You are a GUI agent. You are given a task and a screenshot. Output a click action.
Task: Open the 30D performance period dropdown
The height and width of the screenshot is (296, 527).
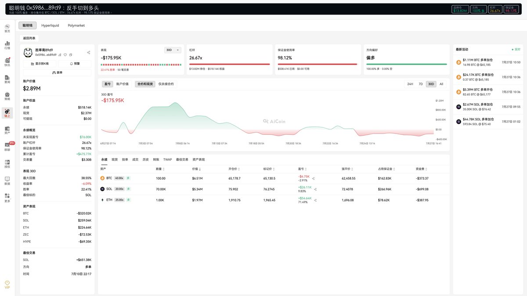pos(173,50)
